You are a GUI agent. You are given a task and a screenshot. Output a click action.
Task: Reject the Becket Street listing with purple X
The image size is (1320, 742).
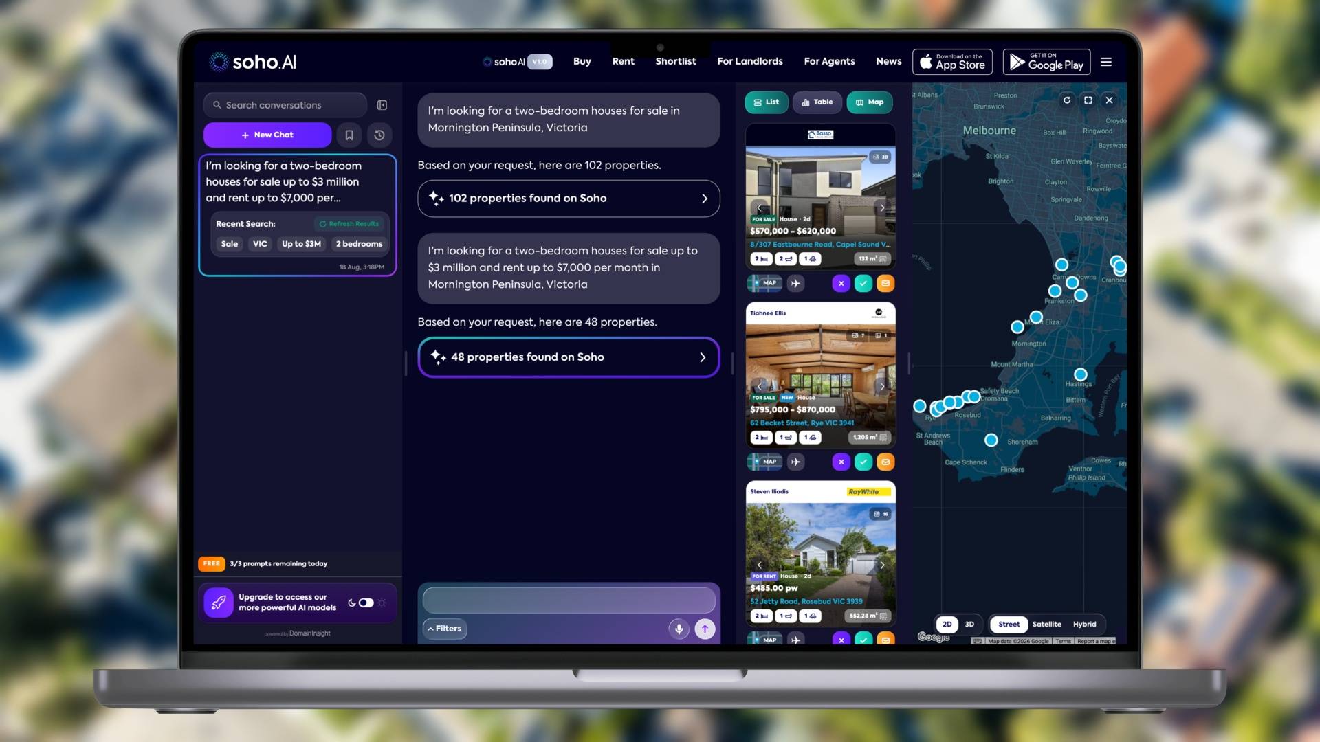click(x=841, y=462)
